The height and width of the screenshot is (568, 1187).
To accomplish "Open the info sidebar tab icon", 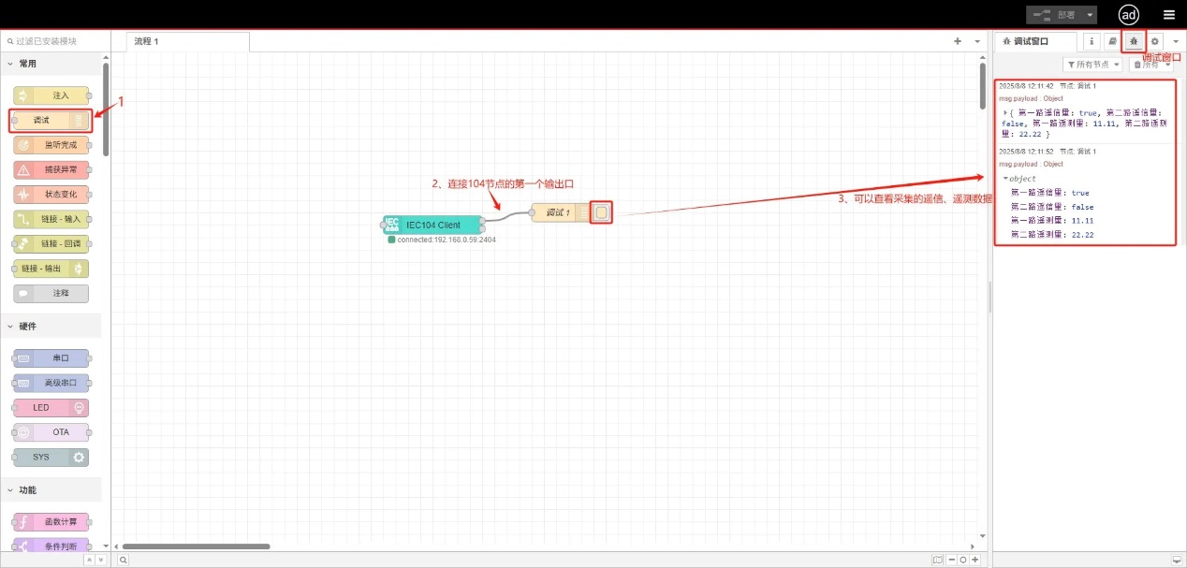I will coord(1092,41).
